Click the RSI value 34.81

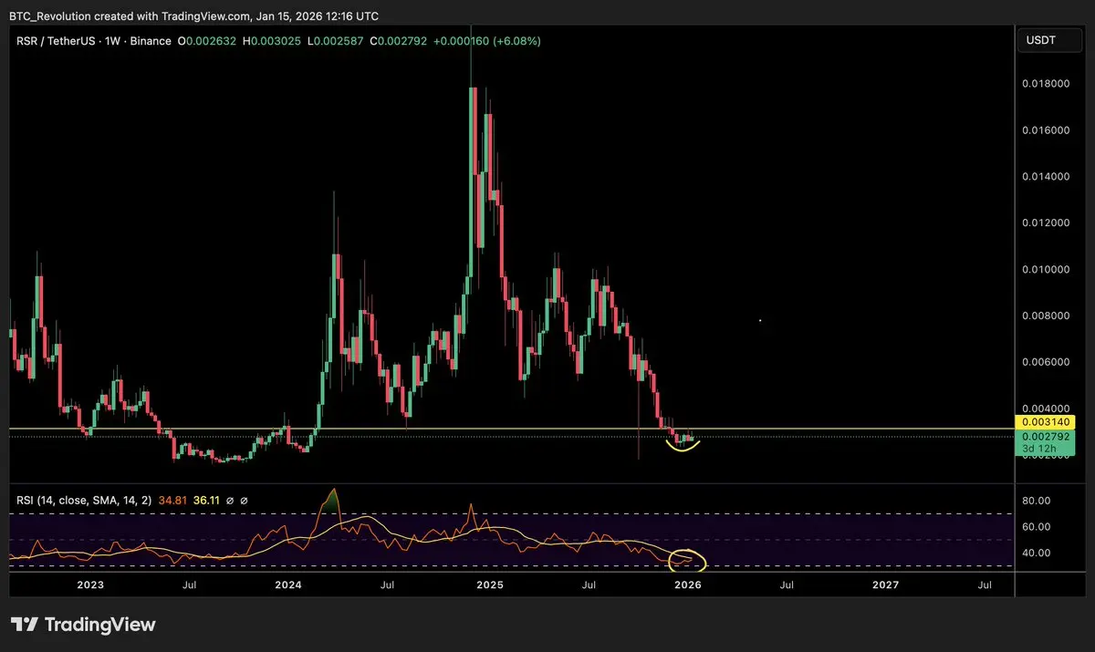(x=172, y=501)
